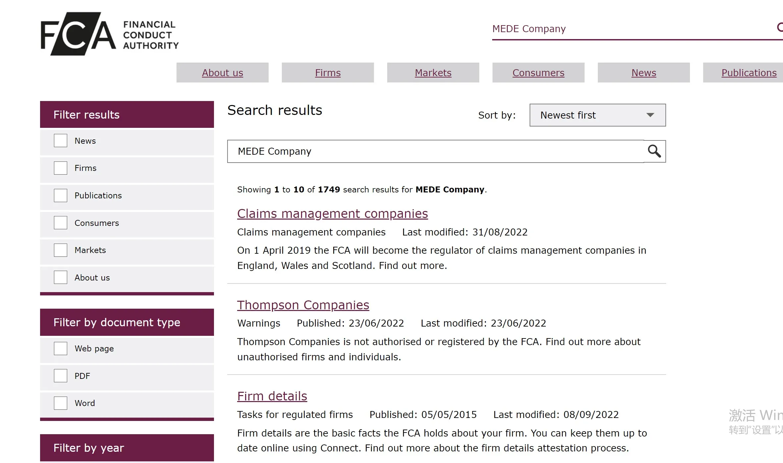Click the Filter by year panel header
The image size is (783, 463).
click(127, 448)
